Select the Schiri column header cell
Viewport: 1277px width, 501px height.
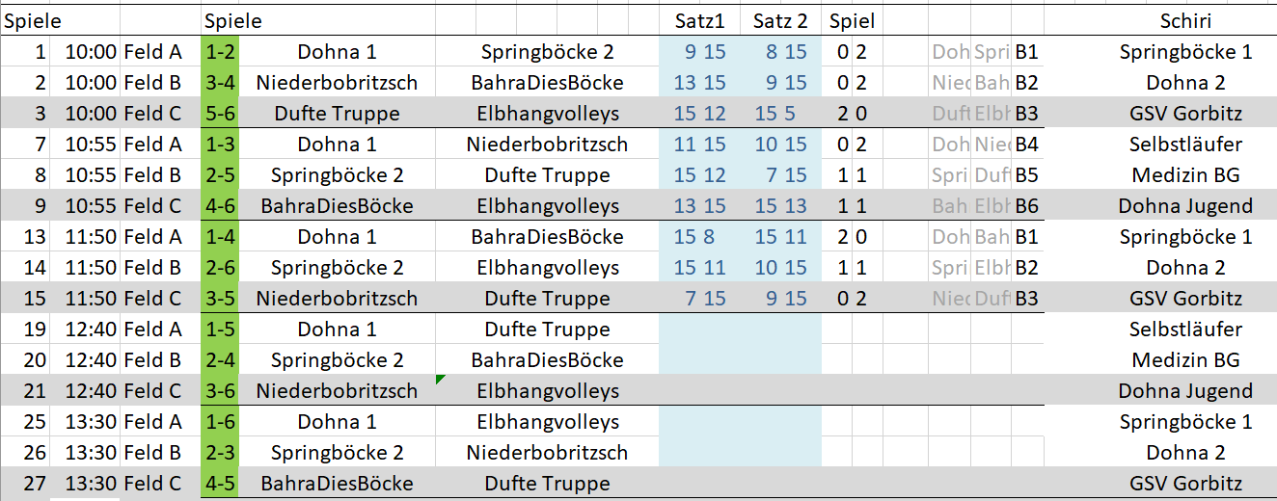pos(1185,20)
